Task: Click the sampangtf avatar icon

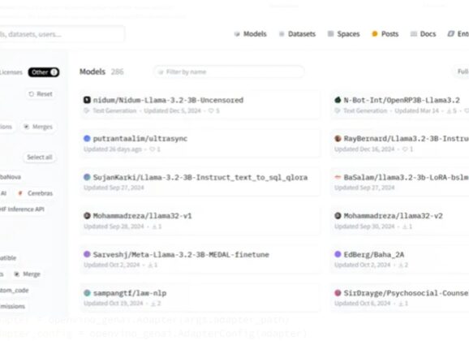Action: click(87, 293)
